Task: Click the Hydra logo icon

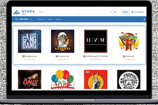Action: (17, 12)
